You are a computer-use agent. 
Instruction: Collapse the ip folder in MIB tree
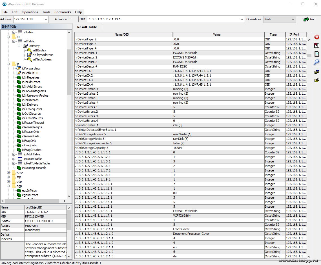tap(8, 64)
